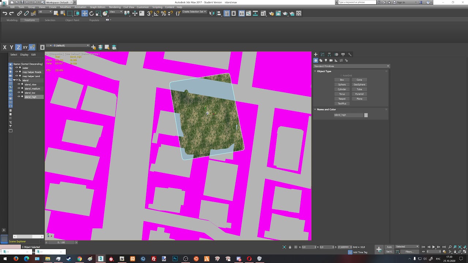Collapse the Object Type rollout
The width and height of the screenshot is (468, 263).
point(315,71)
